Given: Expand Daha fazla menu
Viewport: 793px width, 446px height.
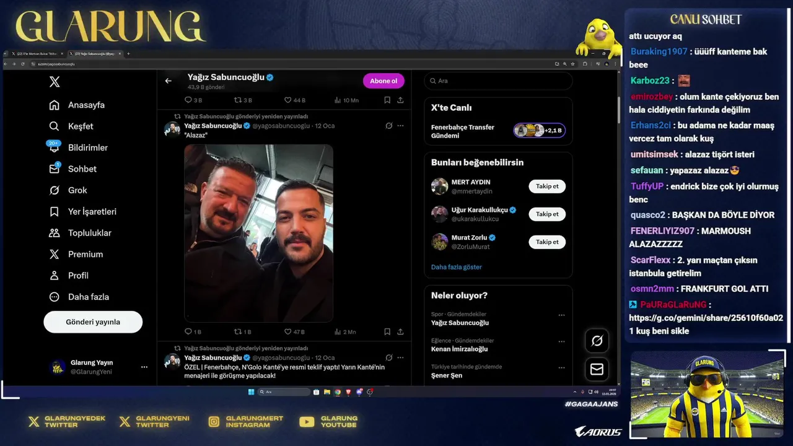Looking at the screenshot, I should (x=79, y=297).
